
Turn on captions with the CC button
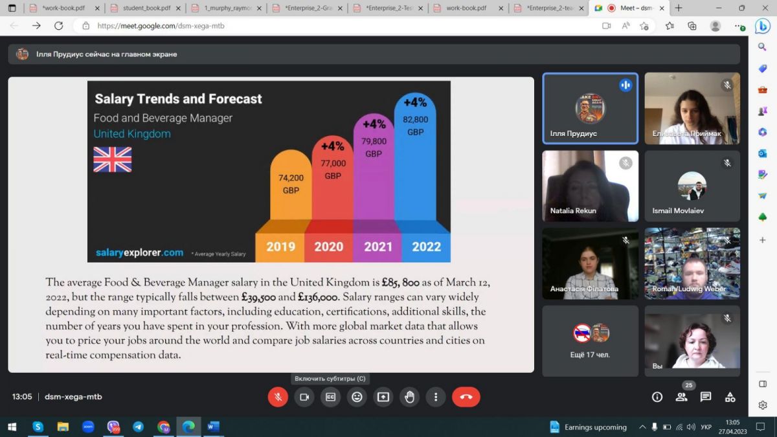330,397
